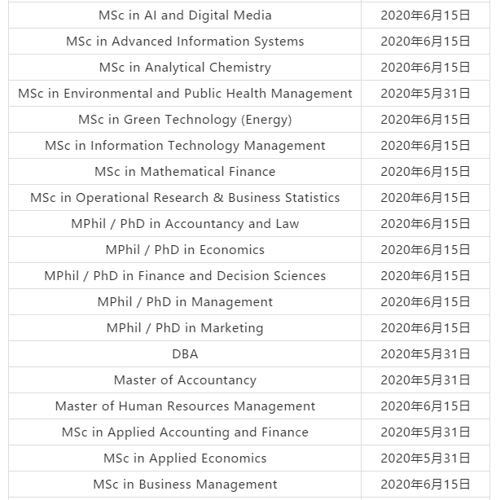Select the DBA program cell
This screenshot has width=496, height=500.
click(x=185, y=354)
